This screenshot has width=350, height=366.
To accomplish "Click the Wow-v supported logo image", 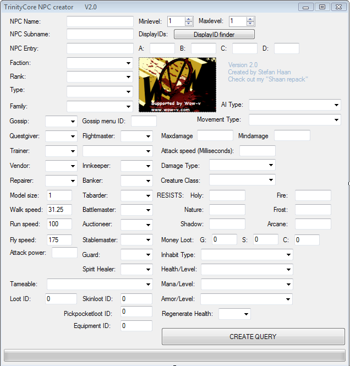I will (x=177, y=85).
